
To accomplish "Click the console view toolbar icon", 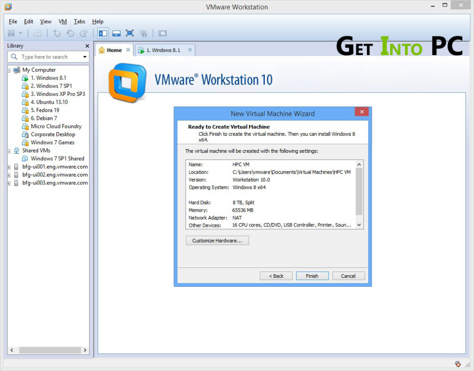I will coord(162,33).
